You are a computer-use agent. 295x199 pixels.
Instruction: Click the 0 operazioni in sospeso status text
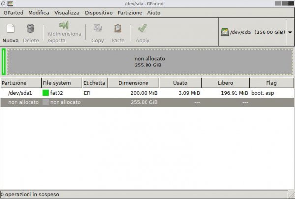(30, 194)
